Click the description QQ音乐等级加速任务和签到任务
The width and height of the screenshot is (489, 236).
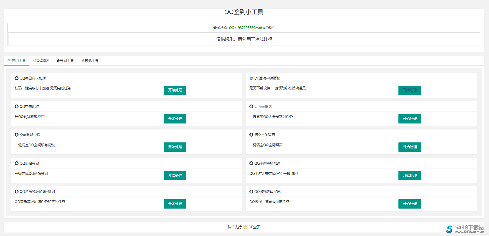(x=40, y=202)
